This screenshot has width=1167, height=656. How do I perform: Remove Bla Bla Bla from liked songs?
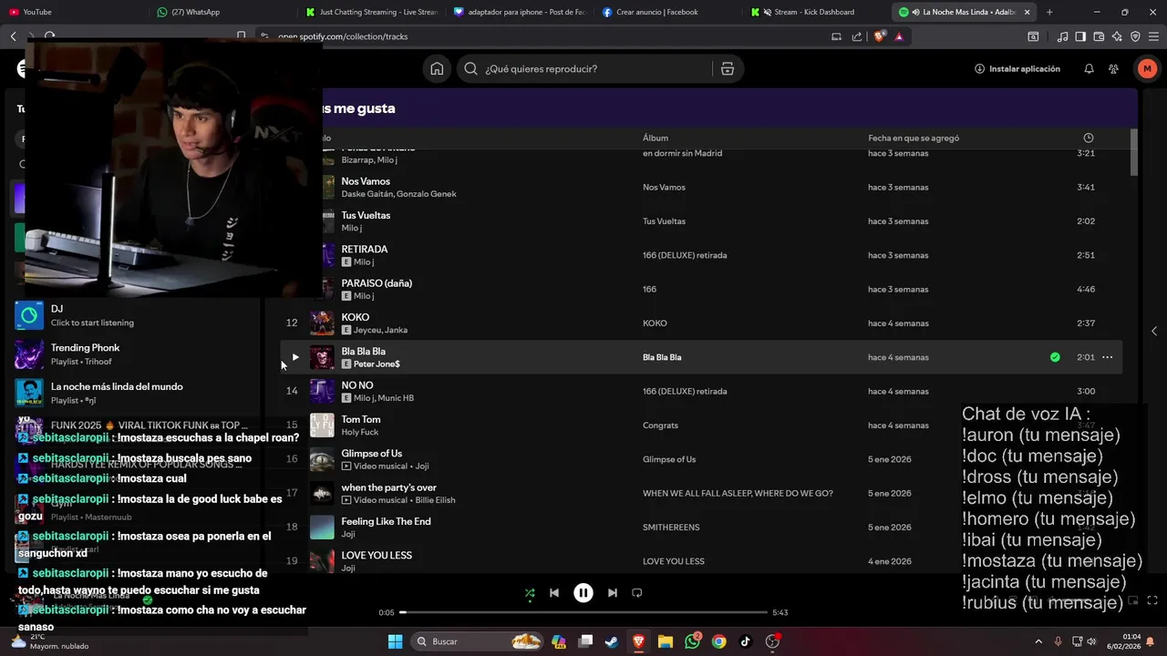click(1055, 357)
